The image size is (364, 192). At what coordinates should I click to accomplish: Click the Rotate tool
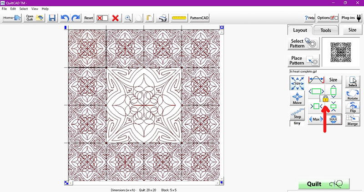[x=352, y=95]
